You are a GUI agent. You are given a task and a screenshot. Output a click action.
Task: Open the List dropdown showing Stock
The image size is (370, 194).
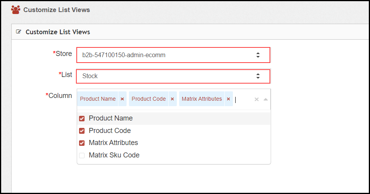coord(173,76)
